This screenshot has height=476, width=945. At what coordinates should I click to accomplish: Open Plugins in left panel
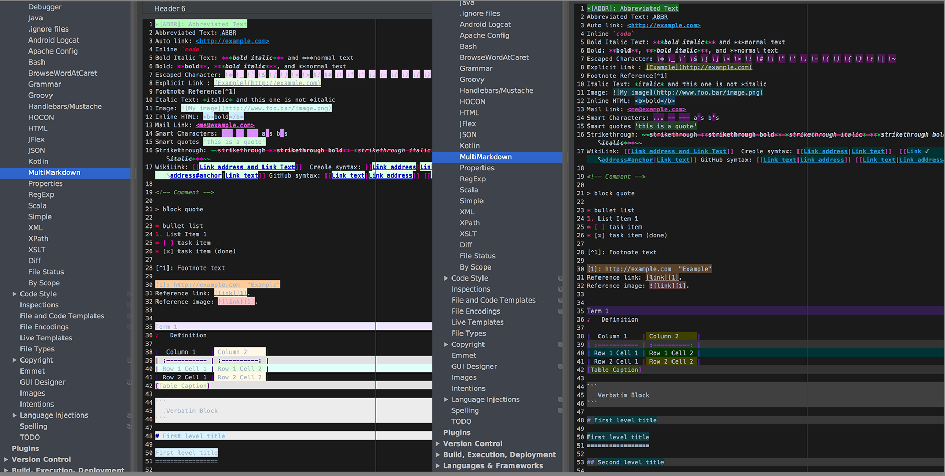(x=25, y=449)
